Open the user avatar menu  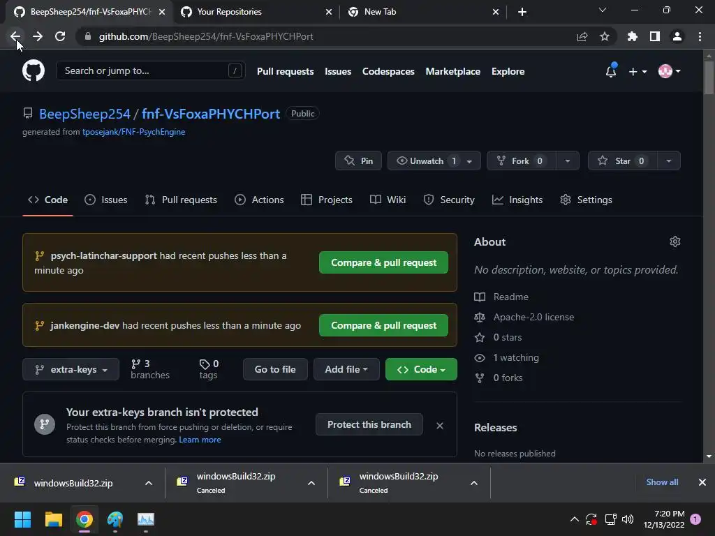(x=669, y=71)
